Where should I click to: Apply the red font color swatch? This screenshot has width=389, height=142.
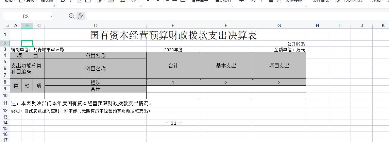pyautogui.click(x=122, y=1)
